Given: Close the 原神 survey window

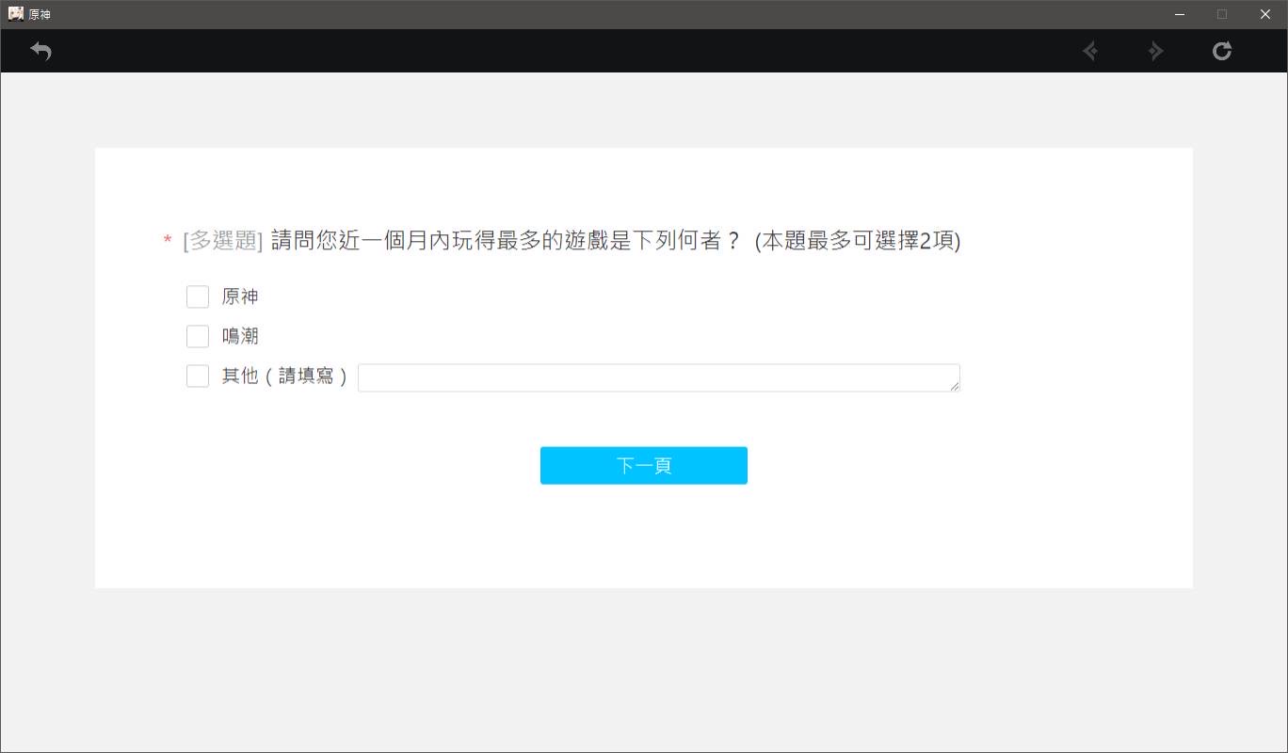Looking at the screenshot, I should (1265, 14).
